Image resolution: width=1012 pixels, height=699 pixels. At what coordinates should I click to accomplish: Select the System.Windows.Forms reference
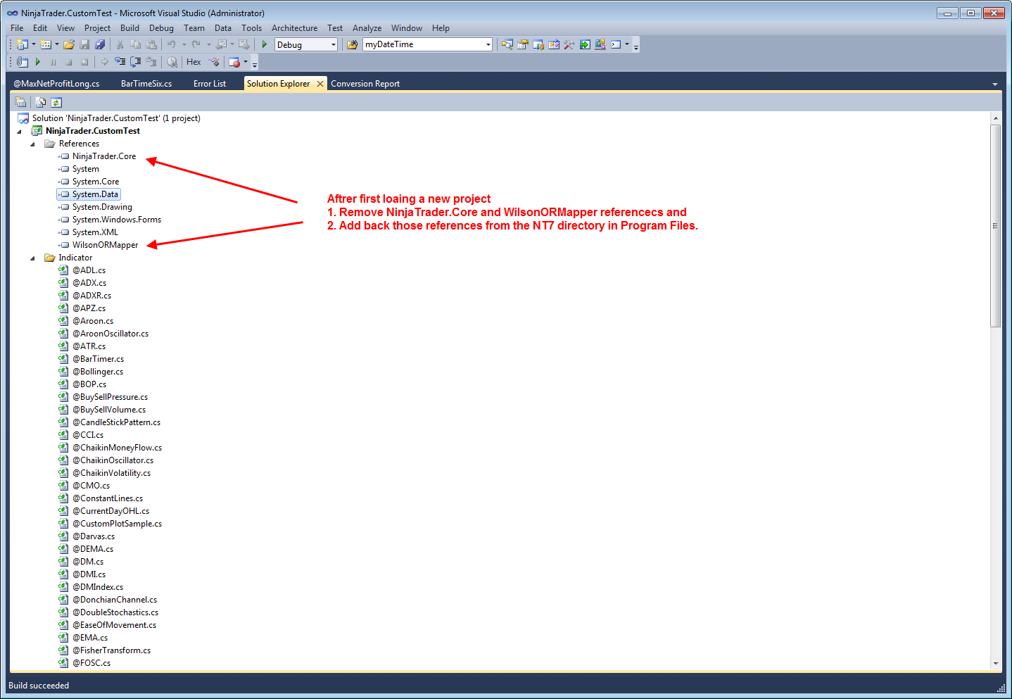pyautogui.click(x=117, y=220)
